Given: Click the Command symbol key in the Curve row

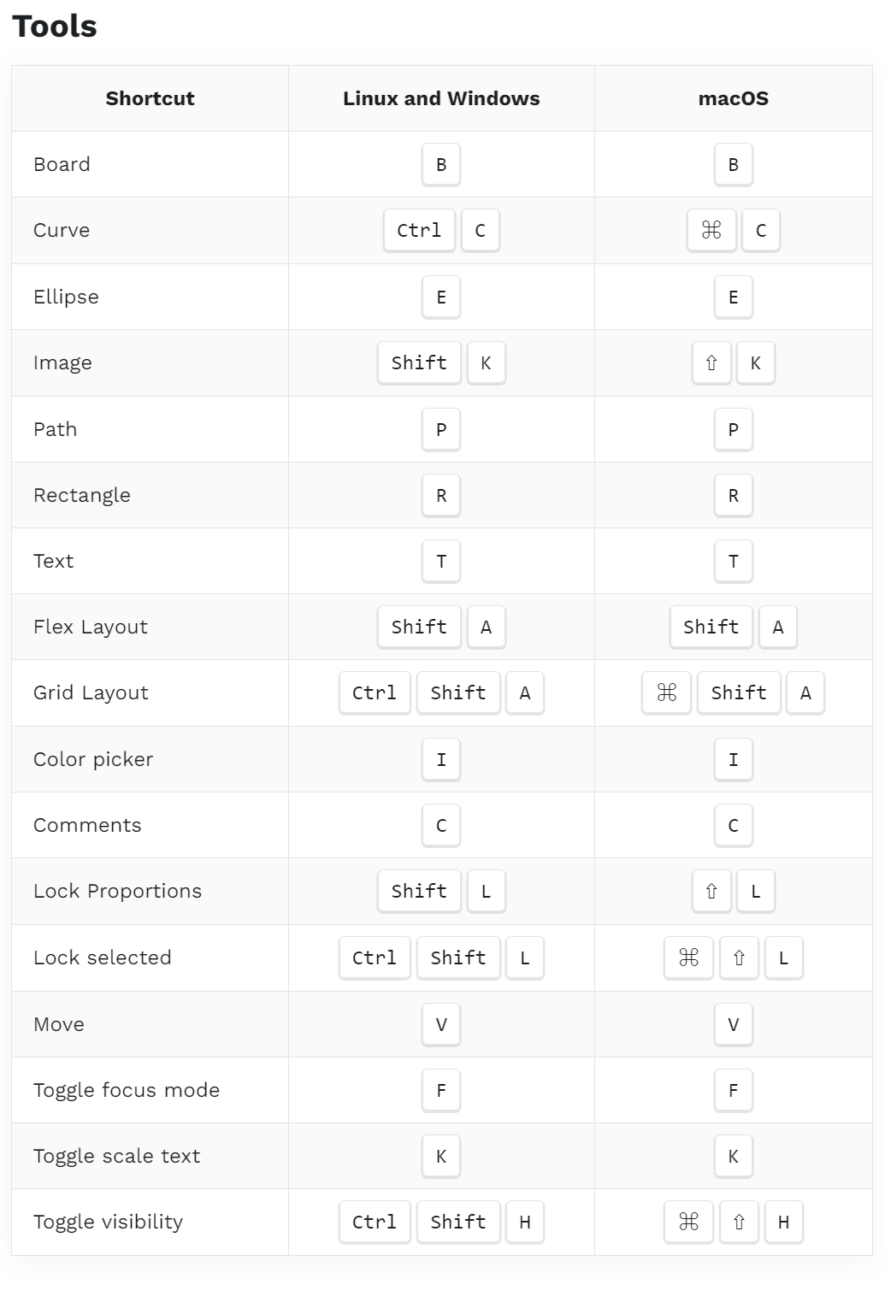Looking at the screenshot, I should [711, 230].
